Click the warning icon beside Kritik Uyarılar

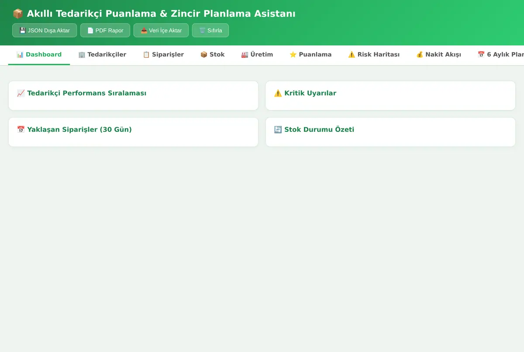[x=278, y=93]
